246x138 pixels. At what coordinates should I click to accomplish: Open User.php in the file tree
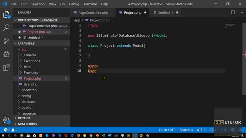point(42,84)
